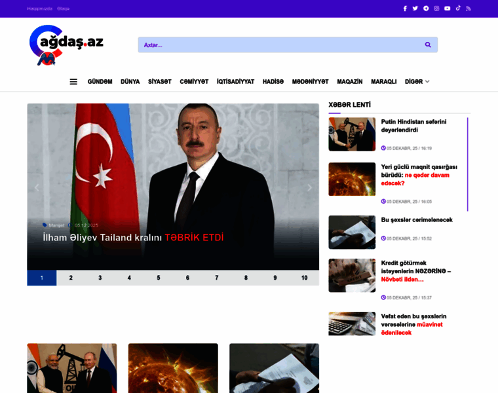Open the Instagram profile icon
This screenshot has height=393, width=498.
[x=436, y=9]
